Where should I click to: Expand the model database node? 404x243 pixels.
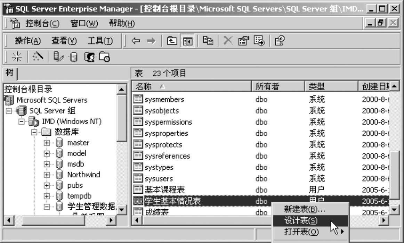point(47,153)
